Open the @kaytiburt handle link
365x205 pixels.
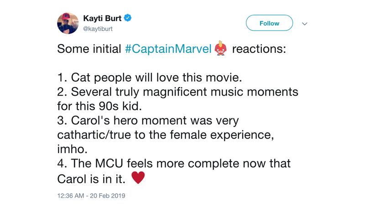[98, 29]
